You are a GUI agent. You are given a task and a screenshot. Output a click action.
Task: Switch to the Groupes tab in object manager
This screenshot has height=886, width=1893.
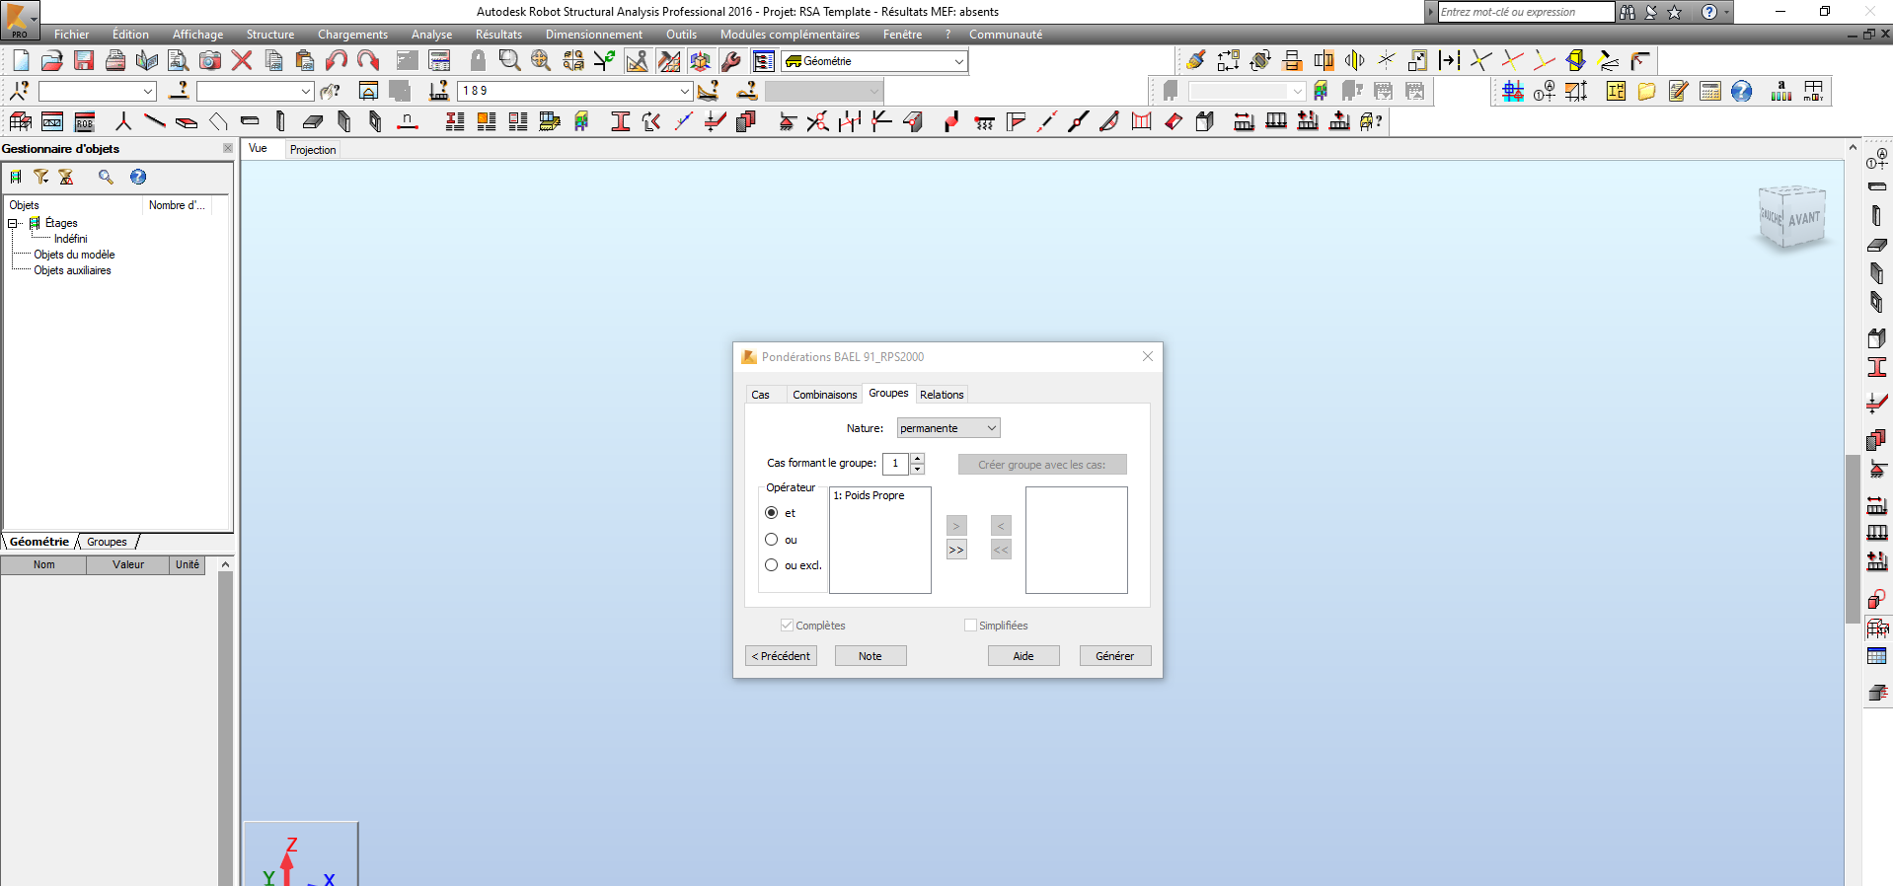tap(107, 542)
